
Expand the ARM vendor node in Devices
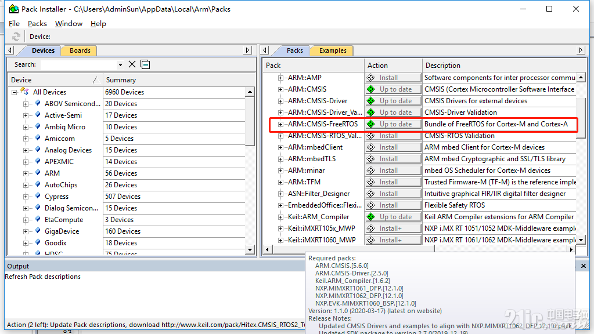pos(26,173)
